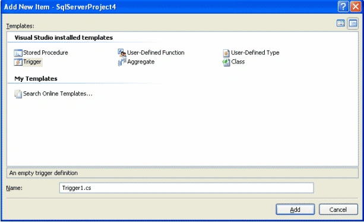Click the Add button
The image size is (364, 222).
pos(295,210)
